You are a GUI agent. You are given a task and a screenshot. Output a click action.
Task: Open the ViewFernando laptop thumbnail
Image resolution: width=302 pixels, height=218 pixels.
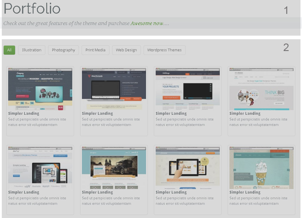[114, 88]
